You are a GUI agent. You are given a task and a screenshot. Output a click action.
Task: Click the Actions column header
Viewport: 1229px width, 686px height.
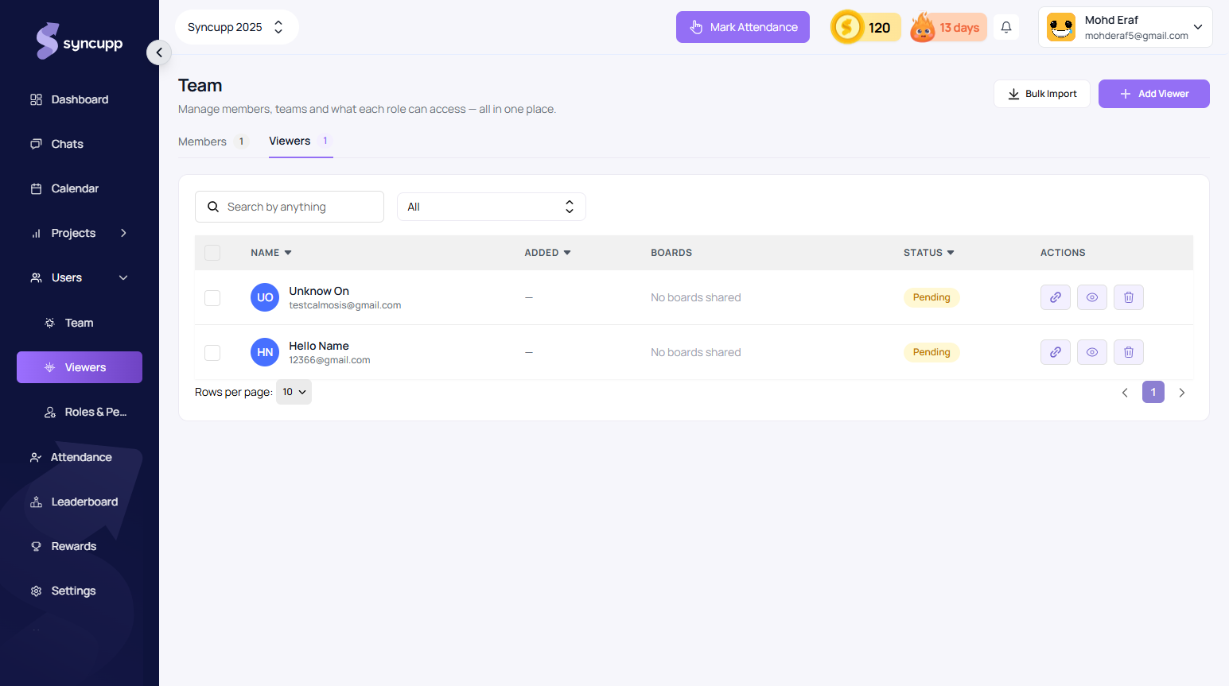(x=1063, y=253)
